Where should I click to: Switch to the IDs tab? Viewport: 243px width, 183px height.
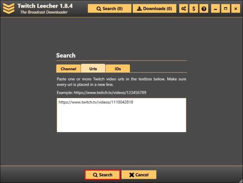pos(118,68)
